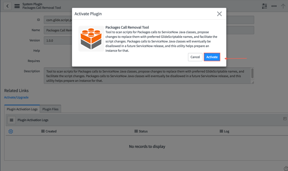Click the Related Links heading
Screen dimensions: 288x171
coord(16,91)
